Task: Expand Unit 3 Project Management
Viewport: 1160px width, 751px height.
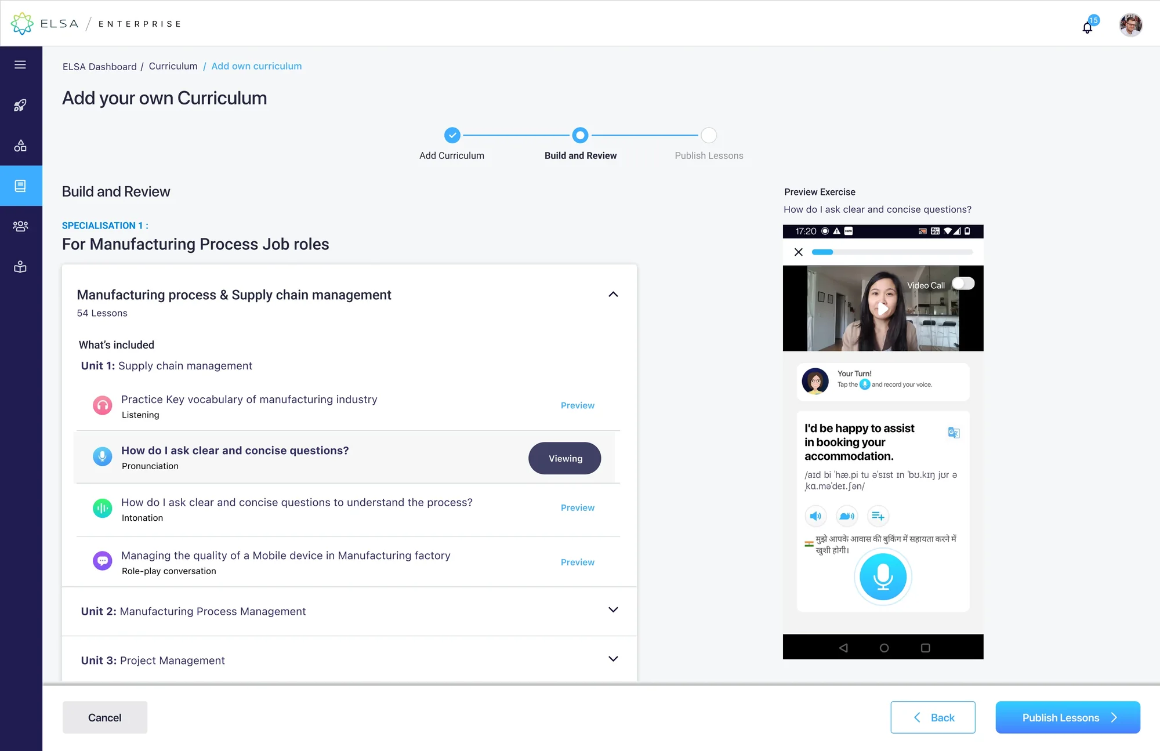Action: point(613,659)
